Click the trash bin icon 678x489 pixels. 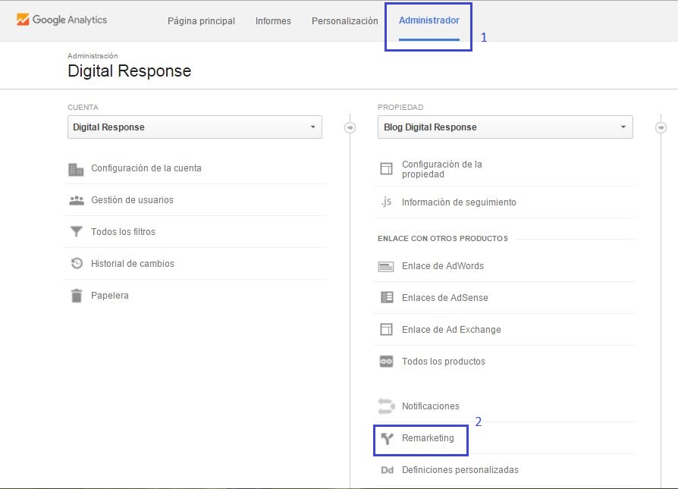click(x=77, y=296)
